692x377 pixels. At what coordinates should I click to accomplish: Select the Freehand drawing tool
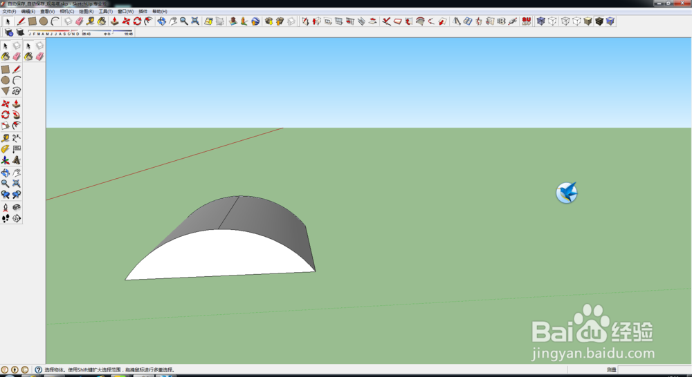click(x=17, y=91)
